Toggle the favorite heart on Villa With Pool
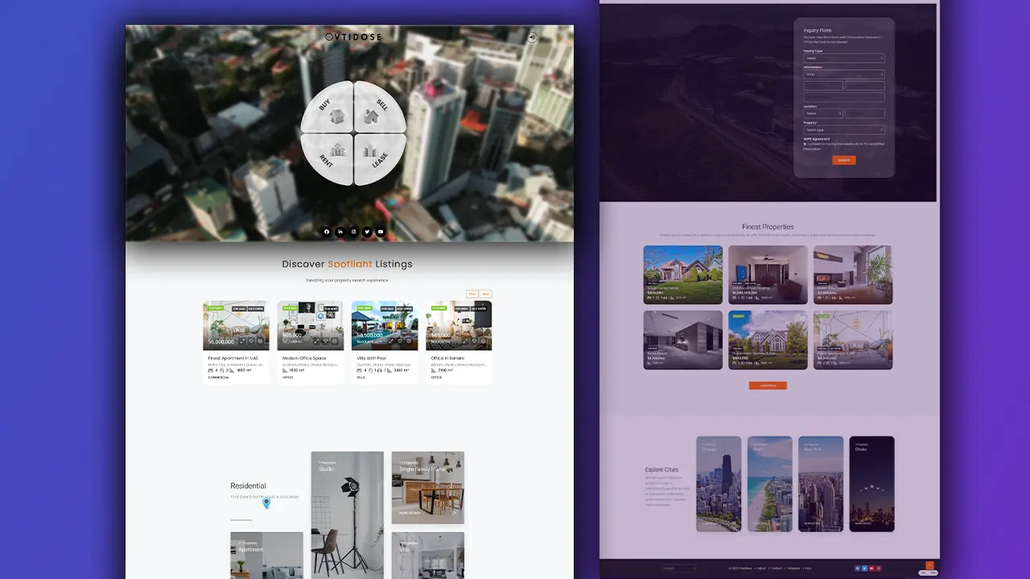The width and height of the screenshot is (1030, 579). 400,340
